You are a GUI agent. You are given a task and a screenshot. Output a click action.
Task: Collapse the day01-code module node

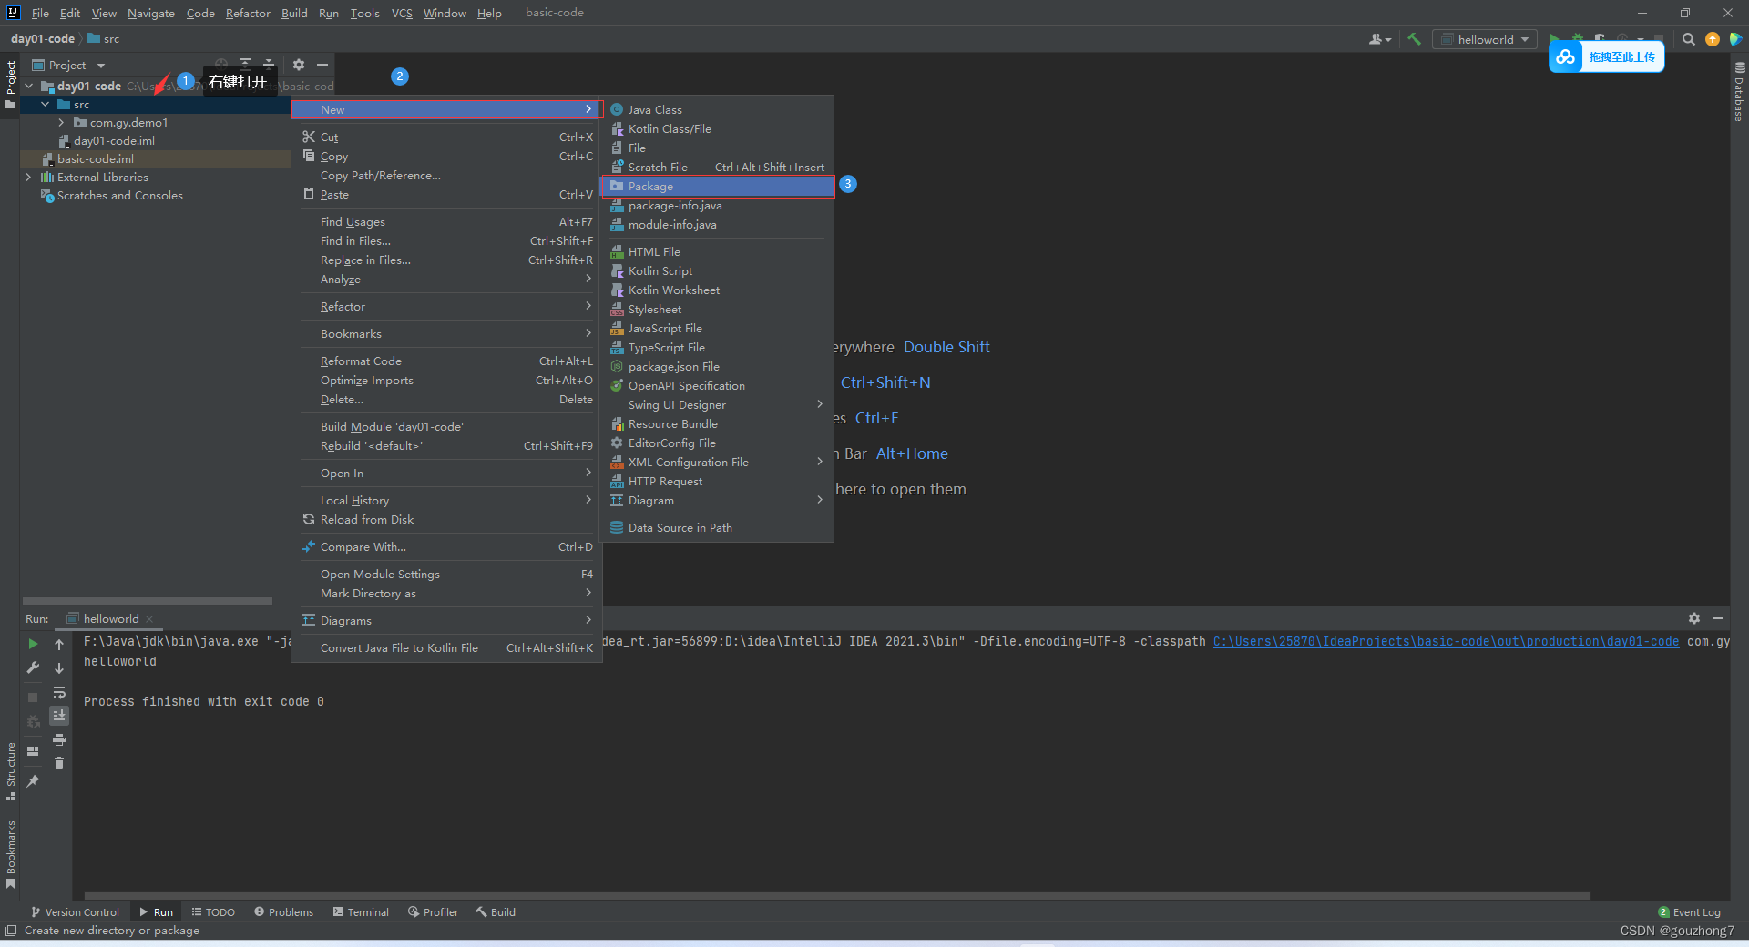tap(29, 87)
